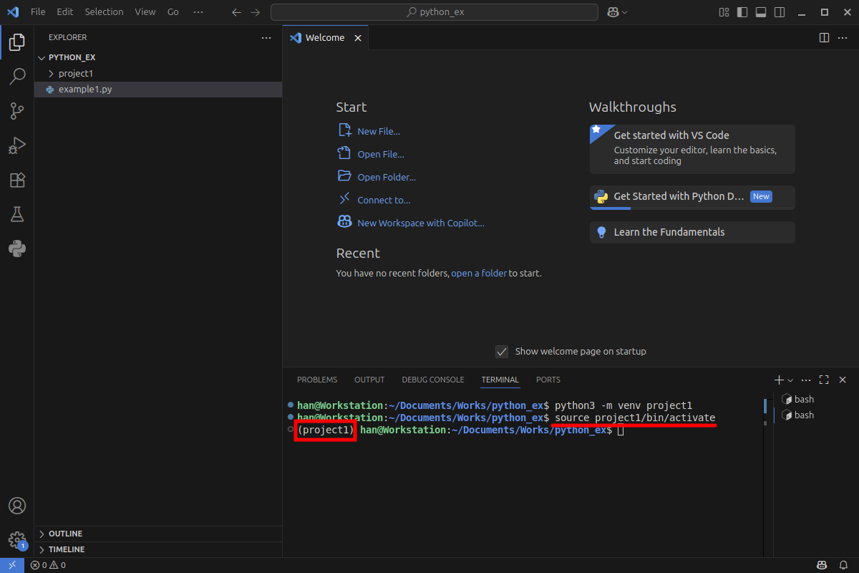The image size is (859, 573).
Task: Open the terminal launch profile dropdown
Action: (790, 380)
